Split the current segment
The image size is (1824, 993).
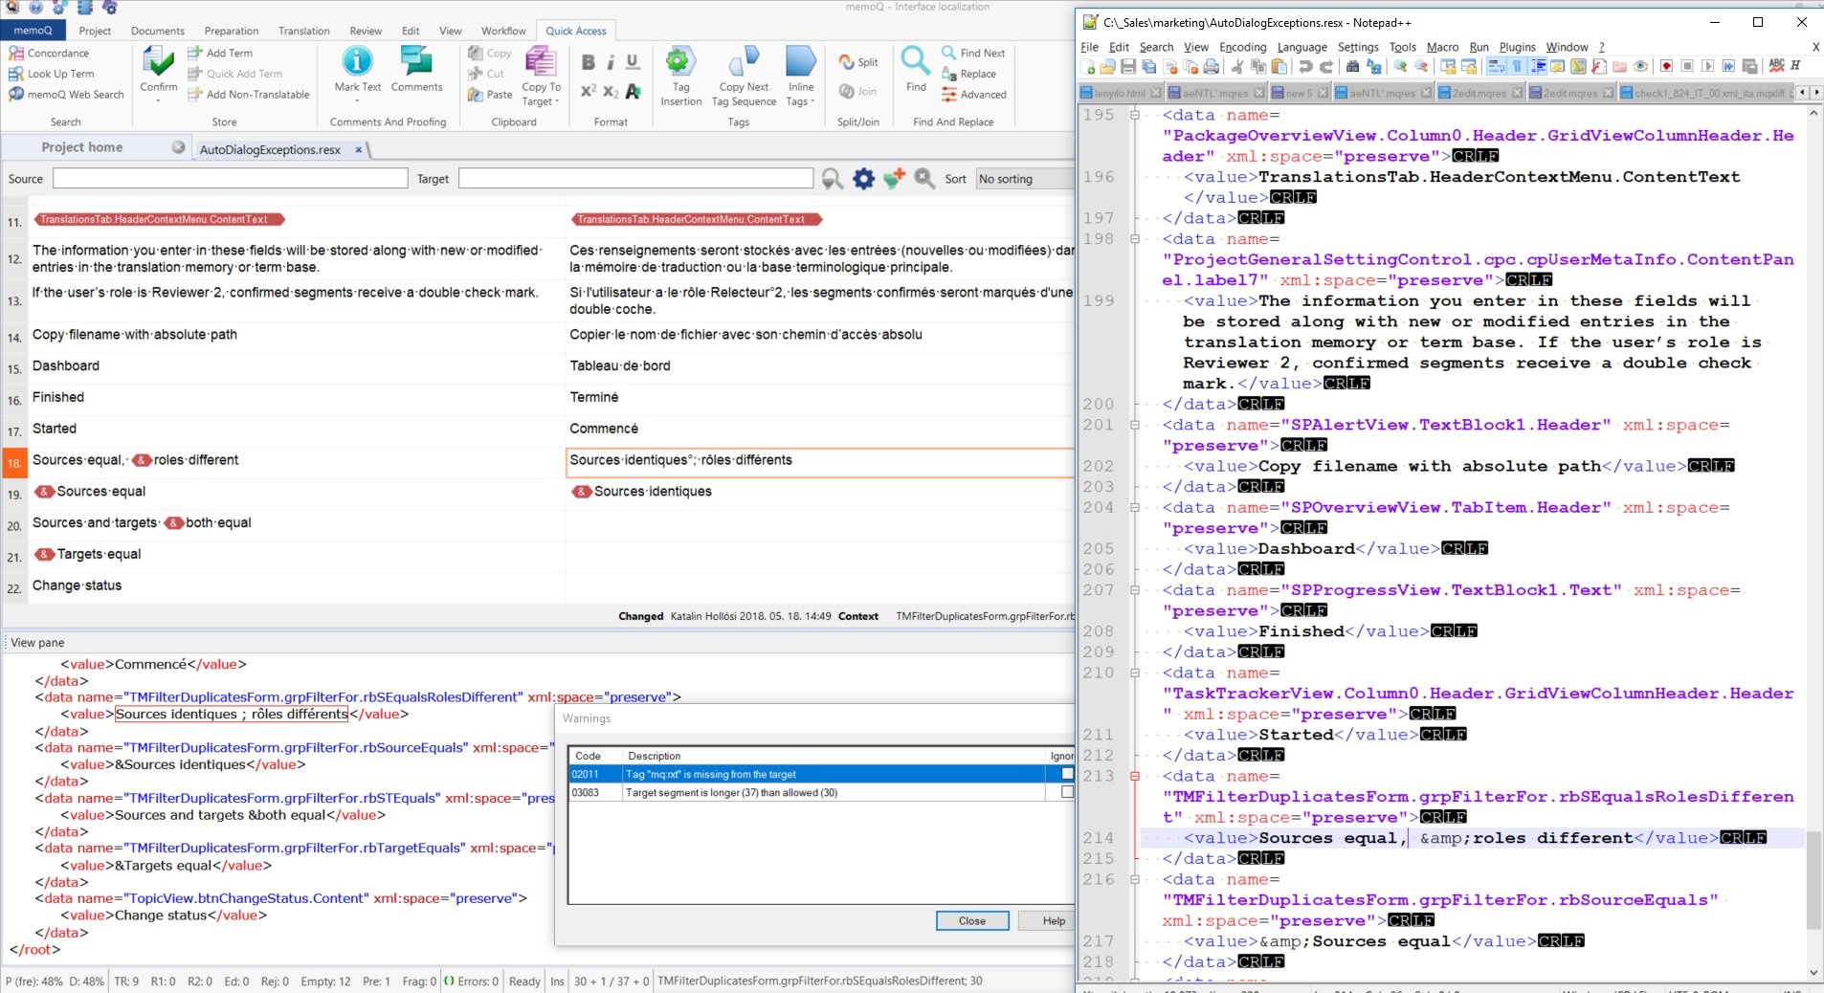856,62
